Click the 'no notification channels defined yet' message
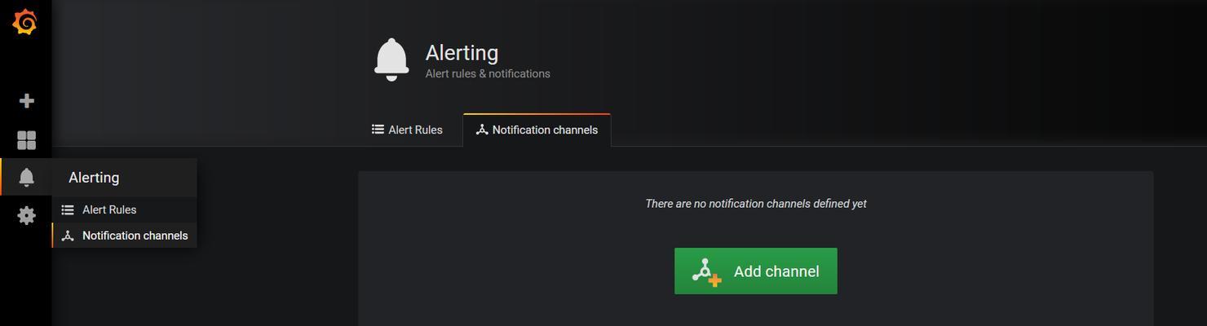The image size is (1207, 326). (756, 204)
